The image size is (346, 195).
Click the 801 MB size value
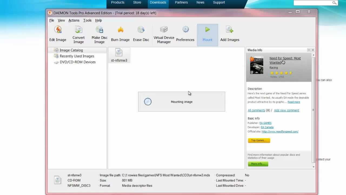coord(127,180)
